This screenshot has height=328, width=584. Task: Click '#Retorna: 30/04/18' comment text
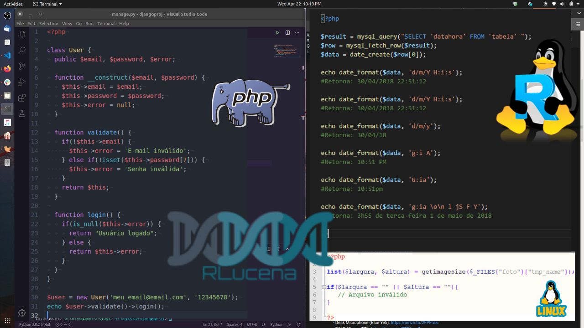[x=354, y=135]
